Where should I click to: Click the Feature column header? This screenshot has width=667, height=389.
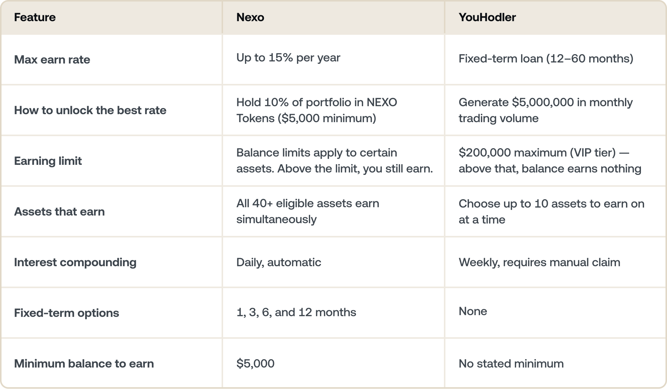point(35,17)
